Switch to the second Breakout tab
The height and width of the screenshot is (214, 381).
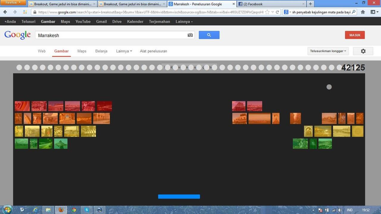132,4
